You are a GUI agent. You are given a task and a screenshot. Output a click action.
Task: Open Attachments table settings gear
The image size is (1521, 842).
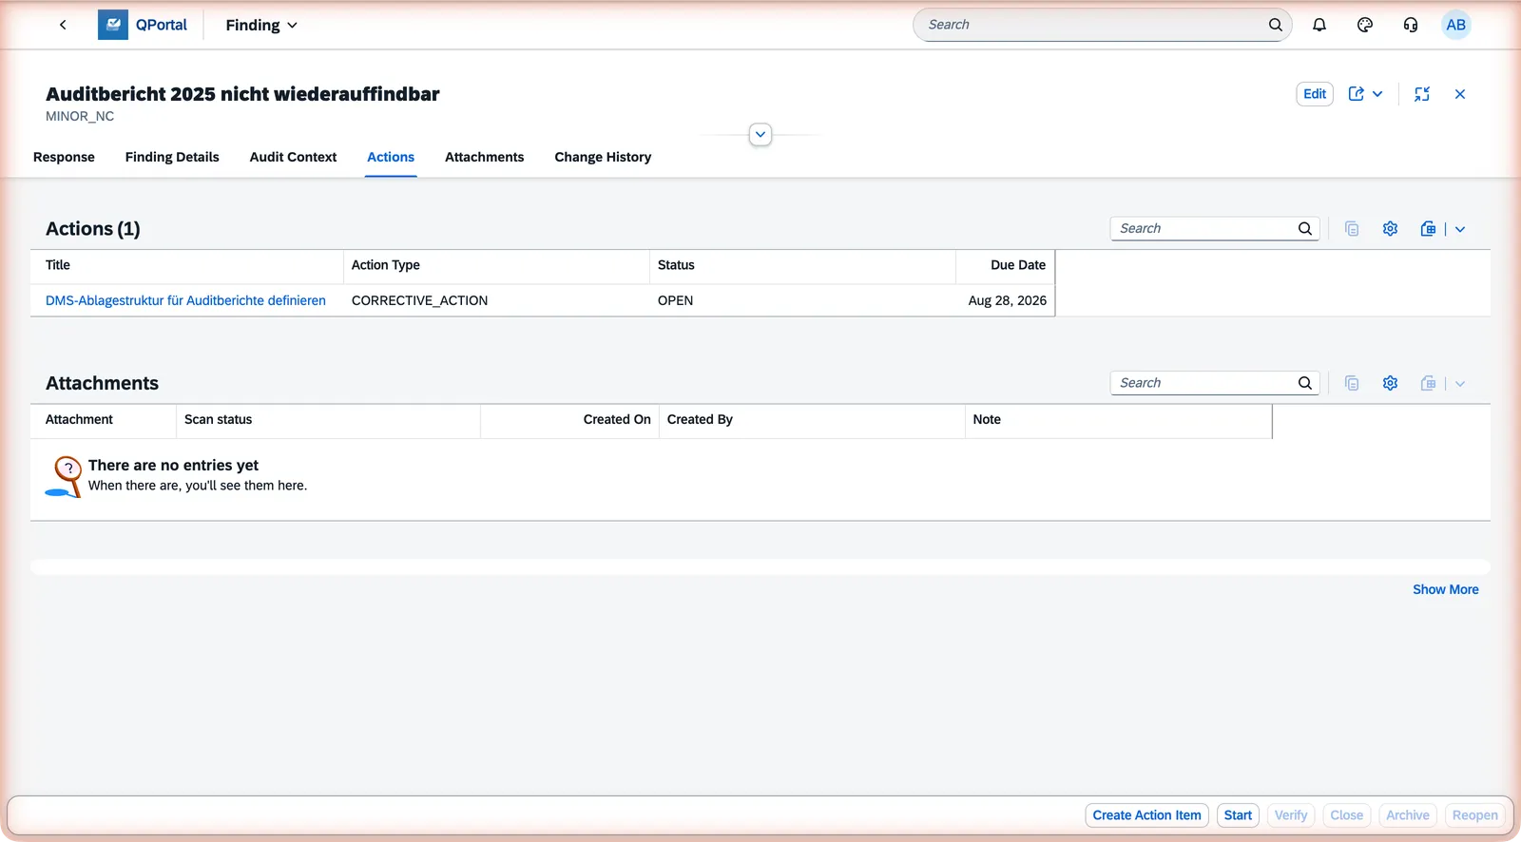(x=1390, y=383)
